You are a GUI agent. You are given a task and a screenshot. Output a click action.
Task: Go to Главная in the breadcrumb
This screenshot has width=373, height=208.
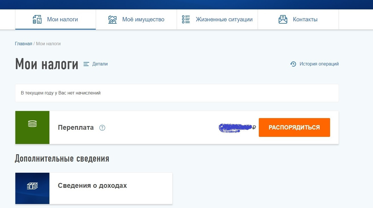[24, 44]
